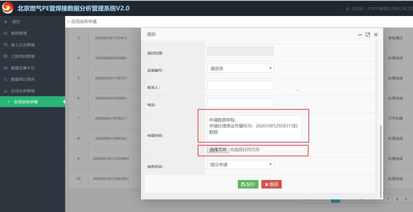
Task: Click the green 保存 button
Action: [248, 184]
